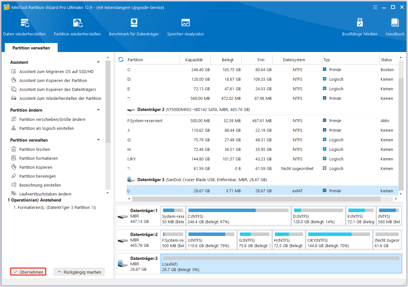The width and height of the screenshot is (408, 287).
Task: Select the Partition verwalten tab
Action: point(31,48)
